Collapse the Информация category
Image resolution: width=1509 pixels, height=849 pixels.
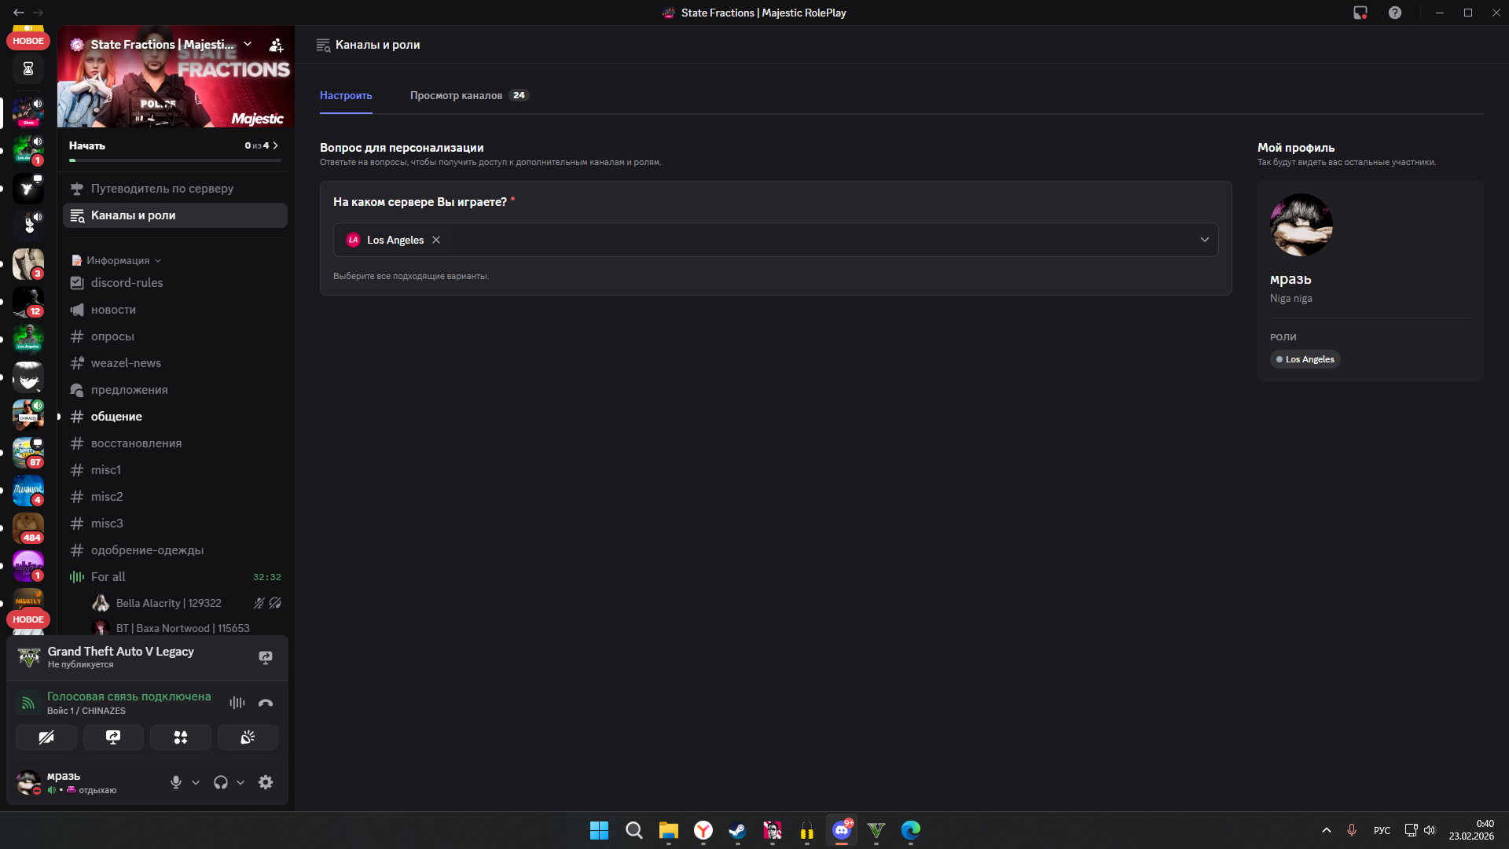pos(118,260)
